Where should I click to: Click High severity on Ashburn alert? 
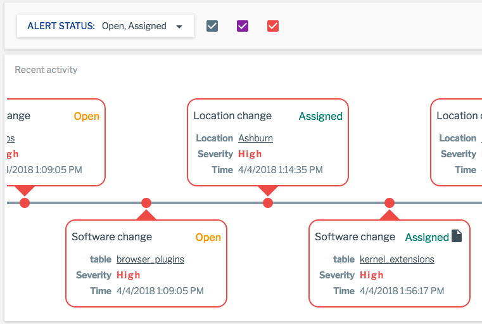coord(250,154)
